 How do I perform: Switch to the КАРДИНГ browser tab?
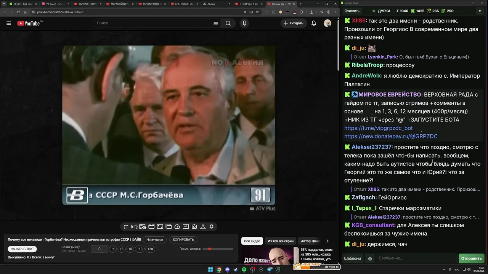click(88, 4)
